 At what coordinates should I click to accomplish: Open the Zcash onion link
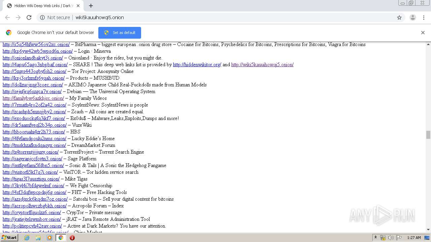pyautogui.click(x=34, y=112)
